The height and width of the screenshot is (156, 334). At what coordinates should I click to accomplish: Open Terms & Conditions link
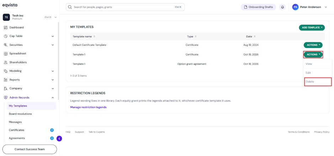299,132
